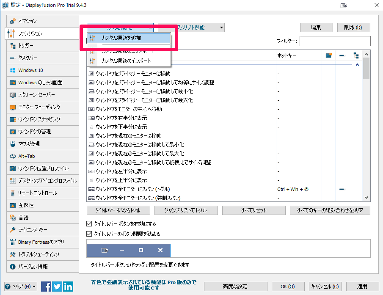The height and width of the screenshot is (295, 383).
Task: Open the ヘルプ (H) dropdown button
Action: click(21, 287)
